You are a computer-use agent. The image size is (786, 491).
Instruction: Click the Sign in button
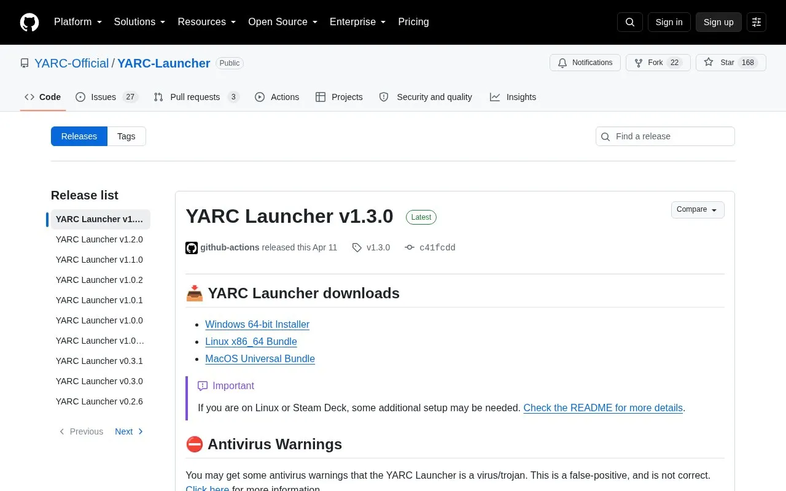click(x=669, y=22)
